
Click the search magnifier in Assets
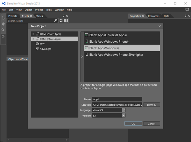[x=56, y=21]
